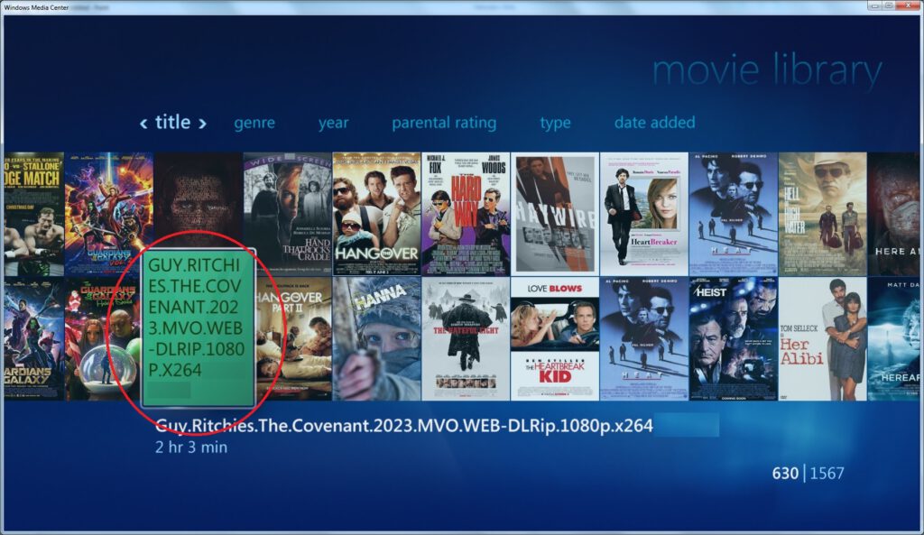Open Guardians of the Galaxy Holiday Special

103,339
